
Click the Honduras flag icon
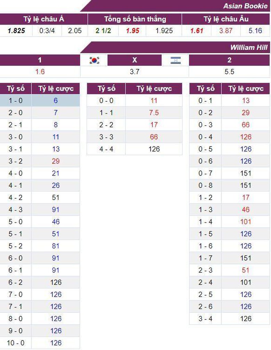[175, 60]
